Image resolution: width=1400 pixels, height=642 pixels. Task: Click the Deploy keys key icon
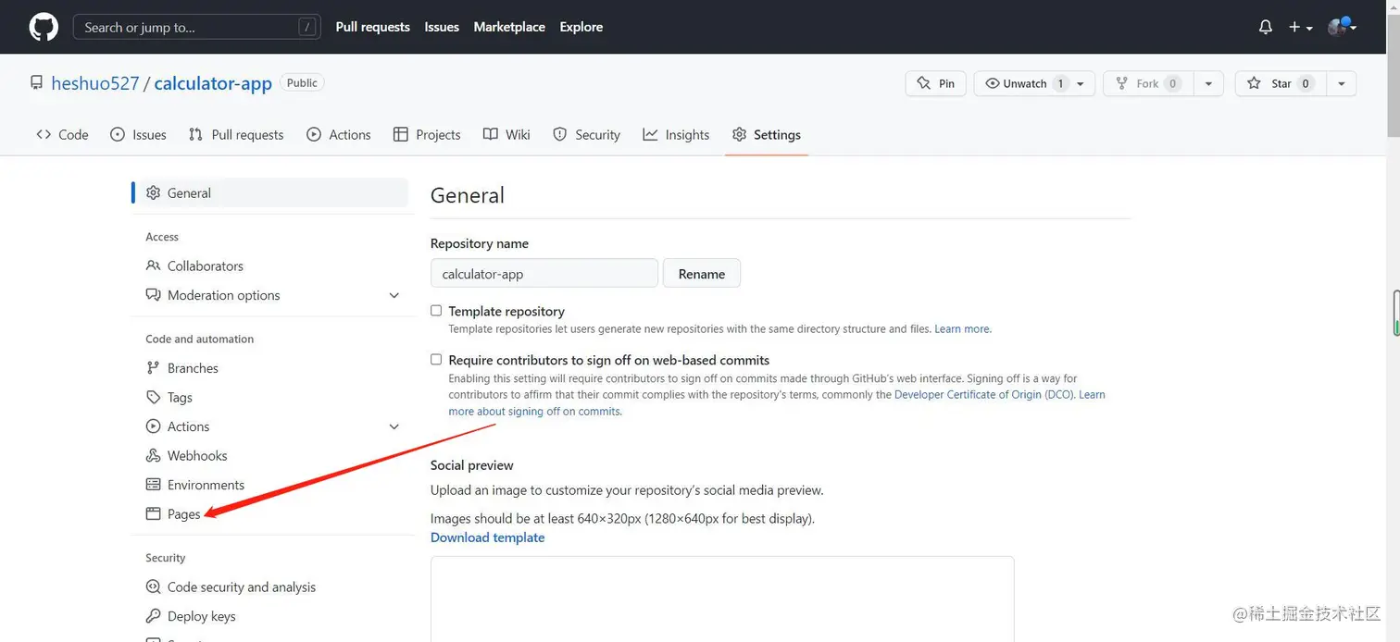(153, 616)
